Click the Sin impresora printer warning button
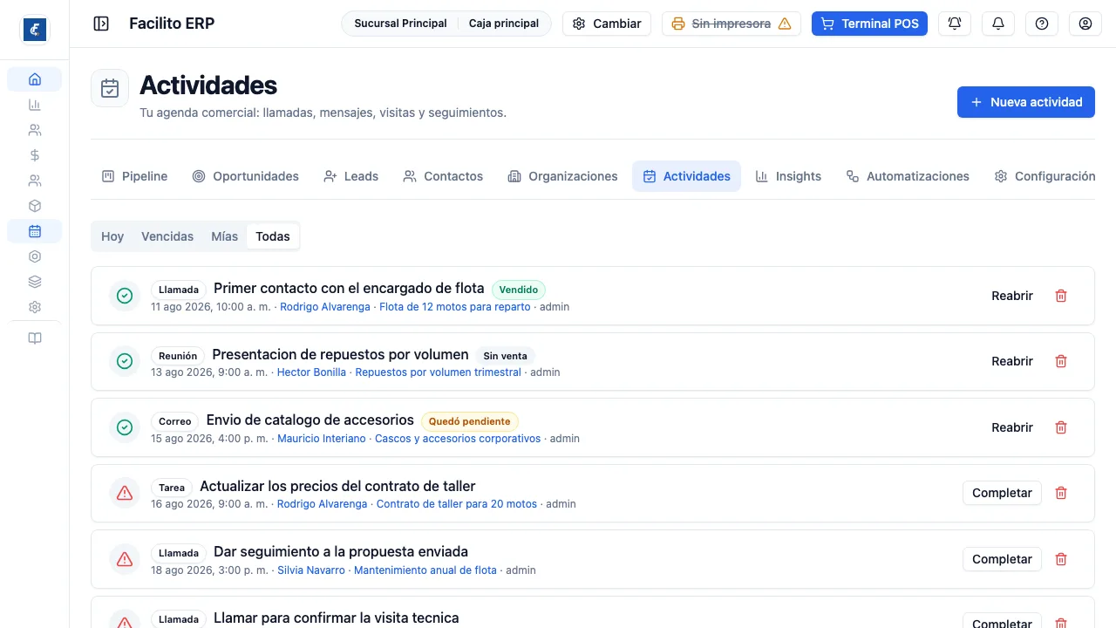Viewport: 1116px width, 628px height. pos(732,24)
